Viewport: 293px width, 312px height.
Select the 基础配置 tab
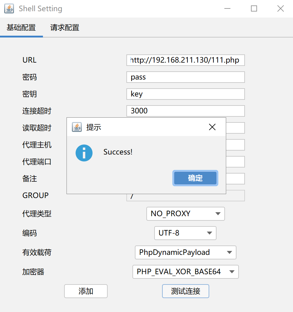pyautogui.click(x=21, y=28)
